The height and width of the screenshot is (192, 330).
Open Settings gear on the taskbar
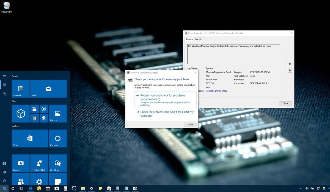(x=92, y=188)
